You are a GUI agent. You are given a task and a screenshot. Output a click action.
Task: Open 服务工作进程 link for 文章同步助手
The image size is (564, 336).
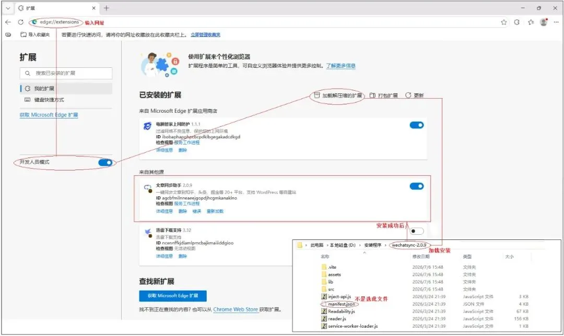[186, 204]
